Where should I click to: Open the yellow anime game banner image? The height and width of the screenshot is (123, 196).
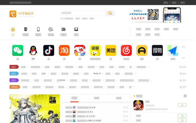point(35,109)
